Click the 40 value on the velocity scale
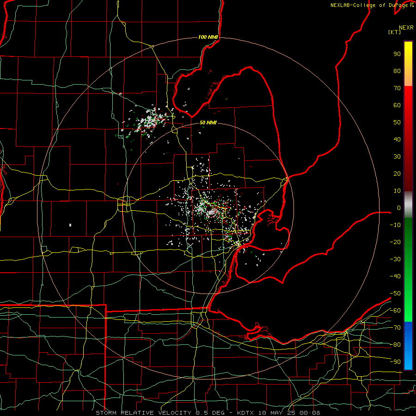Image resolution: width=416 pixels, height=416 pixels. coord(397,139)
